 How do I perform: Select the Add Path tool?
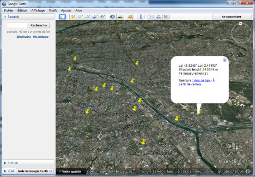88,17
